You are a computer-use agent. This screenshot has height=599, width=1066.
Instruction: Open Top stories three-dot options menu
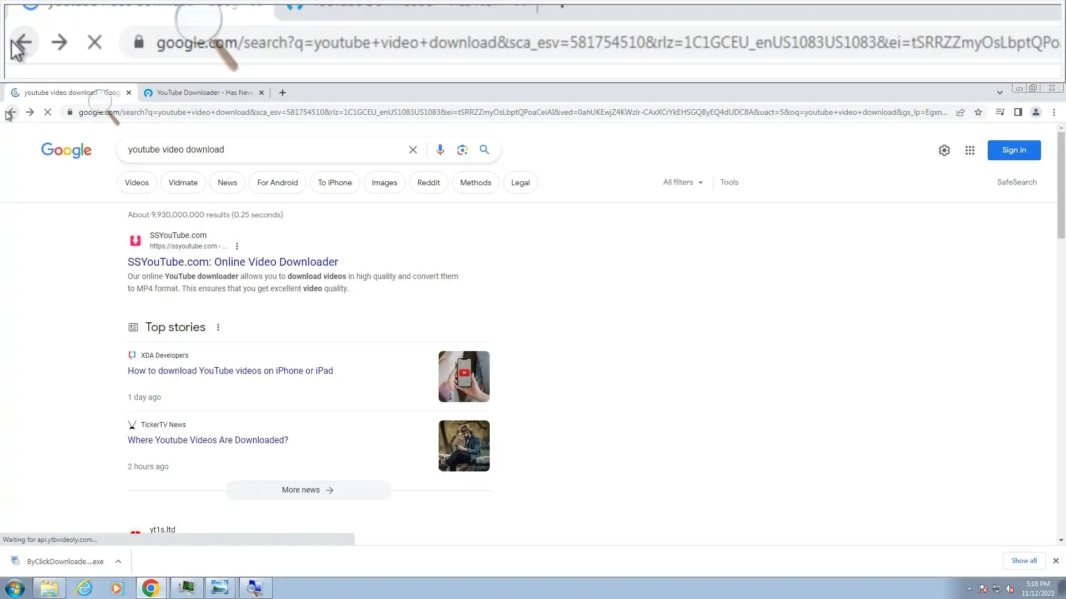[x=218, y=327]
